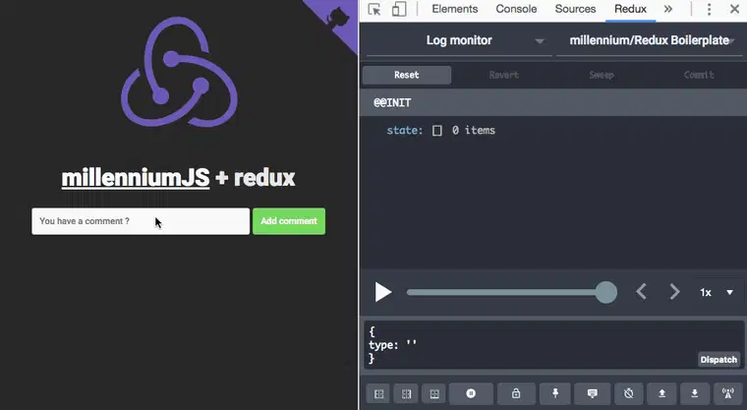
Task: Click the timeline slider handle
Action: tap(606, 292)
